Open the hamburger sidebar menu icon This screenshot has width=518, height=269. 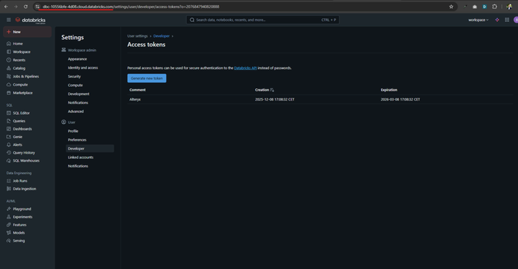9,20
